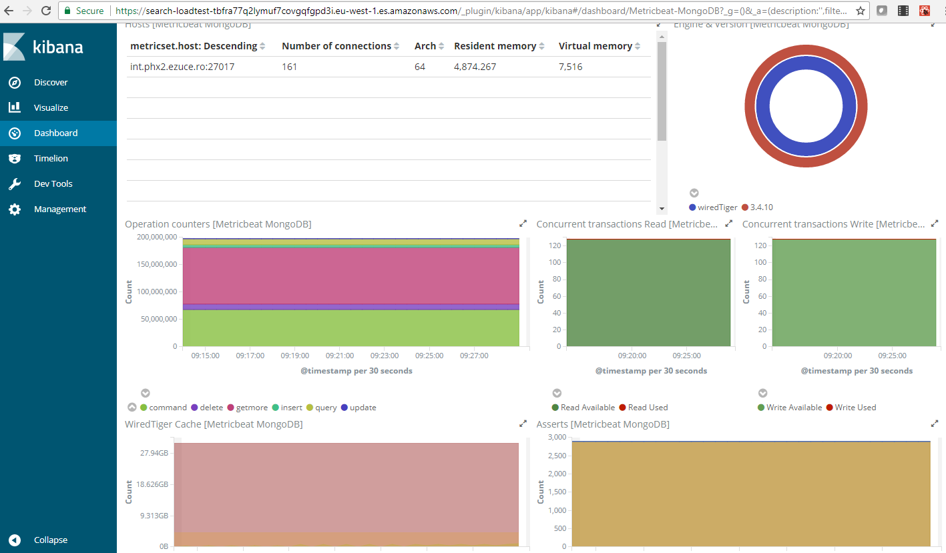Reload the page in the browser
946x553 pixels.
(x=46, y=11)
